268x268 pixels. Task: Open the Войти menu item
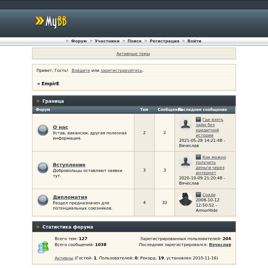(194, 41)
